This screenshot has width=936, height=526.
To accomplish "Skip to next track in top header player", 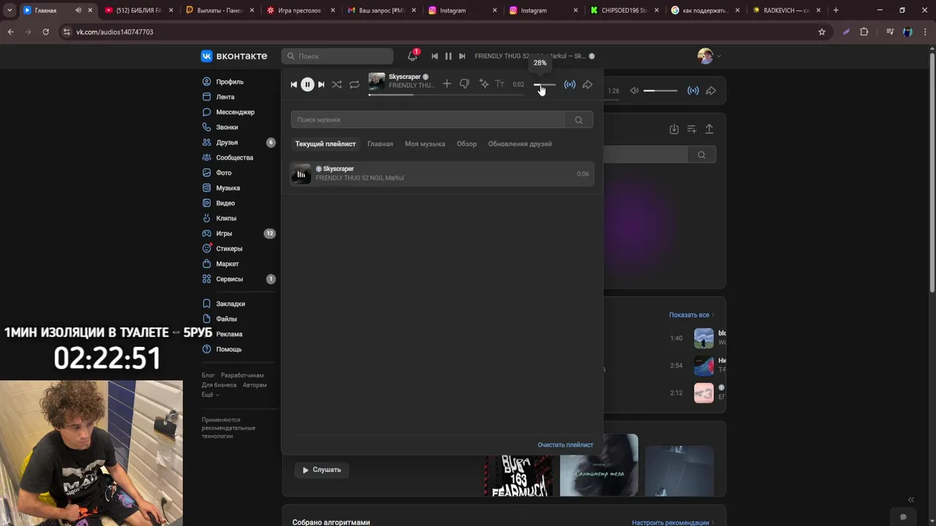I will [x=462, y=56].
